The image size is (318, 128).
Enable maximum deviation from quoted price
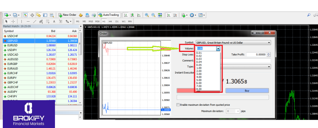(x=178, y=105)
